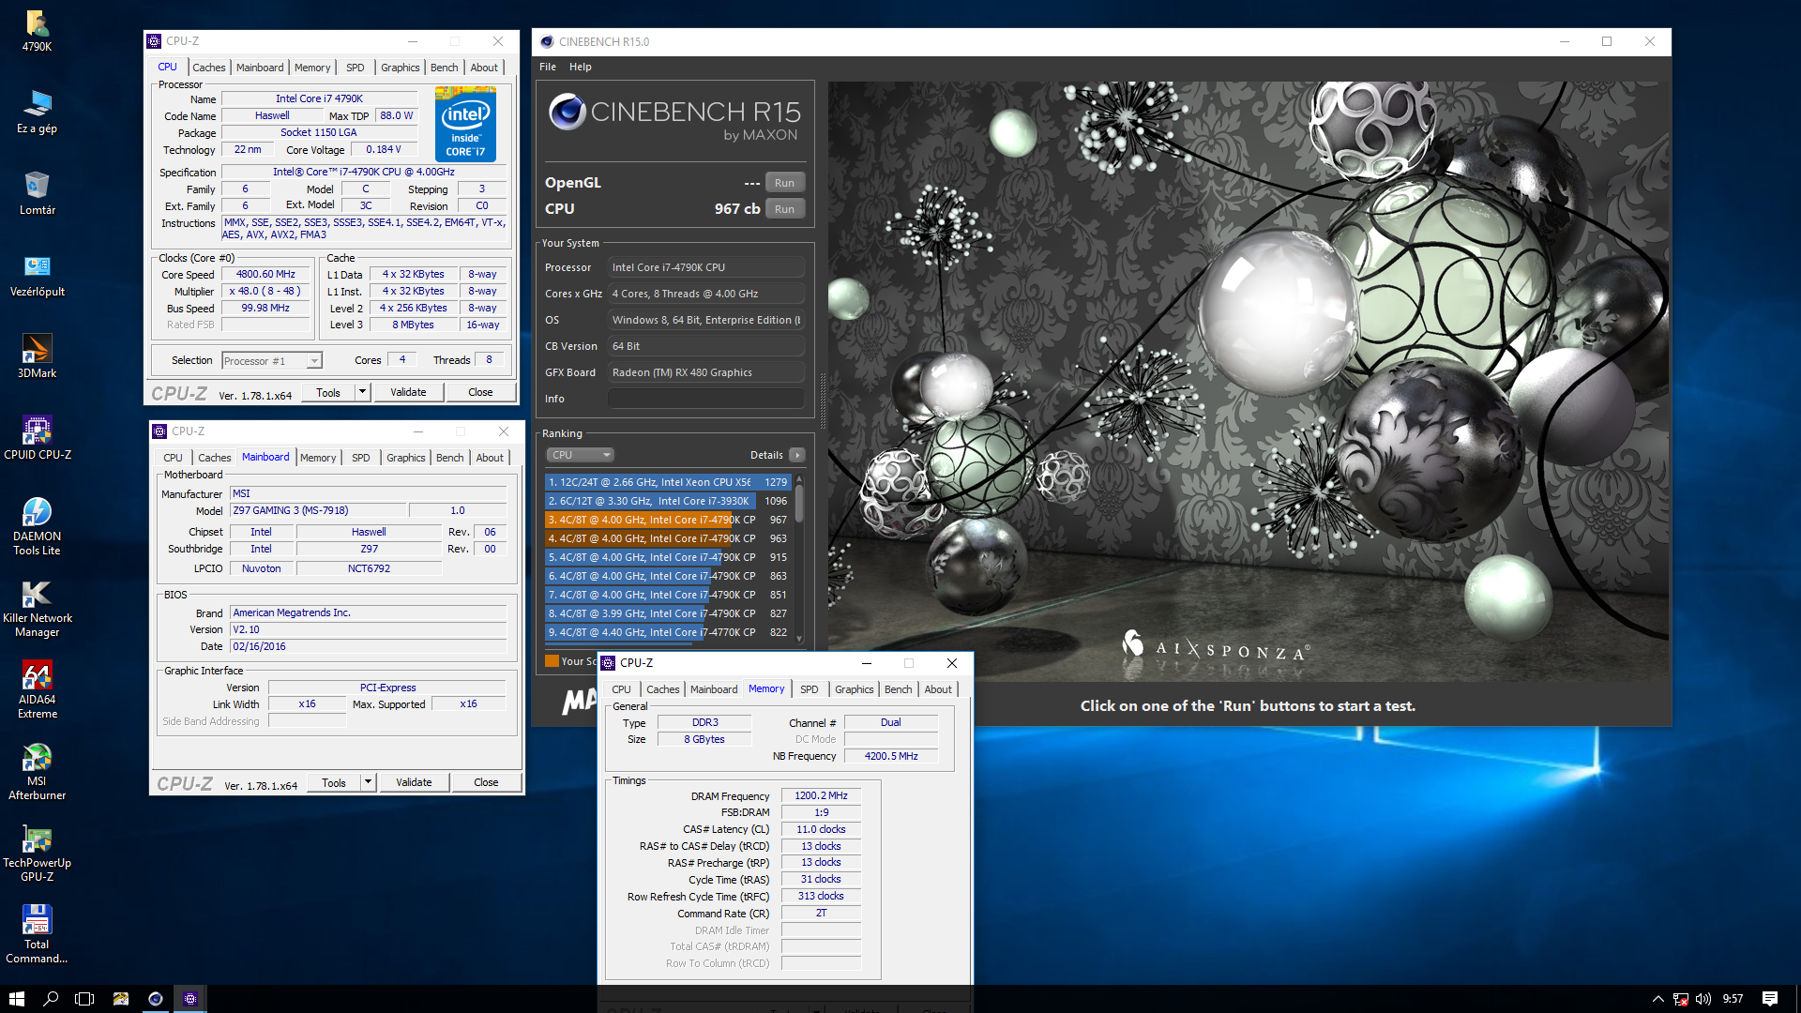The image size is (1801, 1013).
Task: Select ranking entry Intel Xeon CPU X5650 1279
Action: click(667, 482)
